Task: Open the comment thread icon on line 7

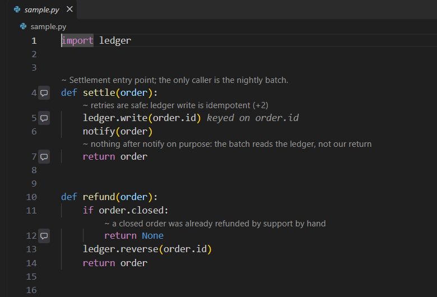Action: pos(44,157)
